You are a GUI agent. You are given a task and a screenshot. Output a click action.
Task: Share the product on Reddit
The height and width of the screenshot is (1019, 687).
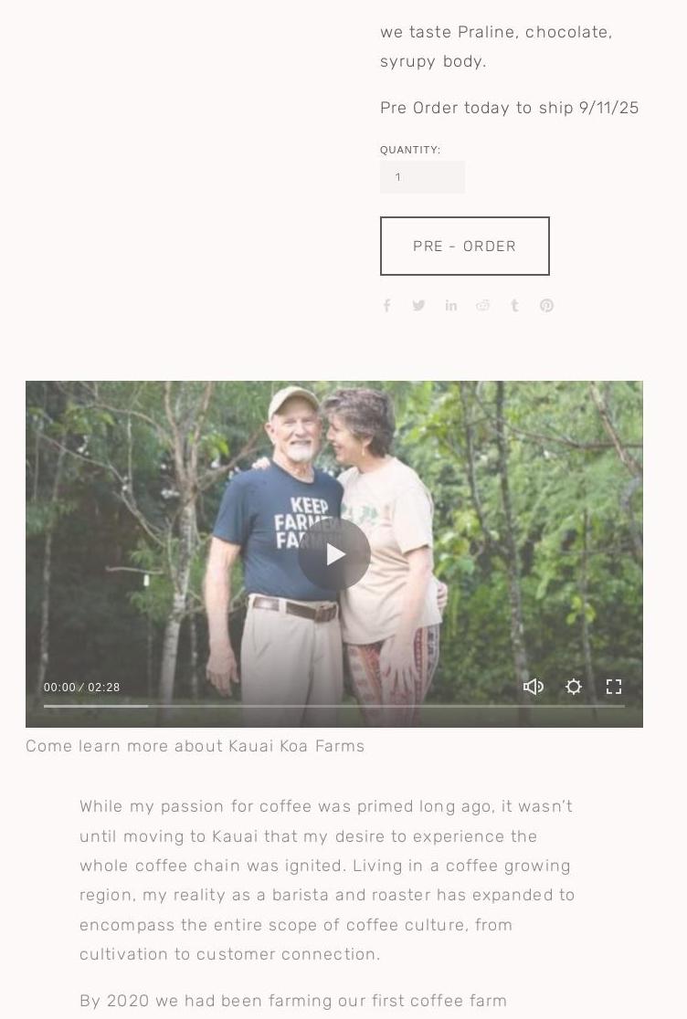click(482, 306)
